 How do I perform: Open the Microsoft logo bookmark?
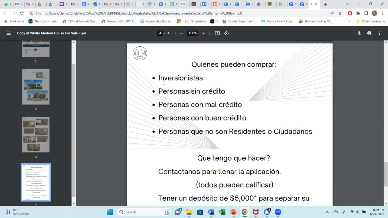click(179, 21)
